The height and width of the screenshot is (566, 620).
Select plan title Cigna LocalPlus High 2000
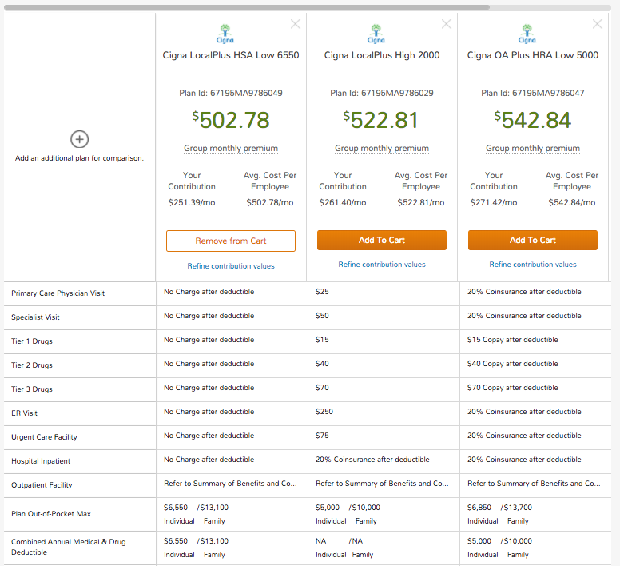point(382,55)
